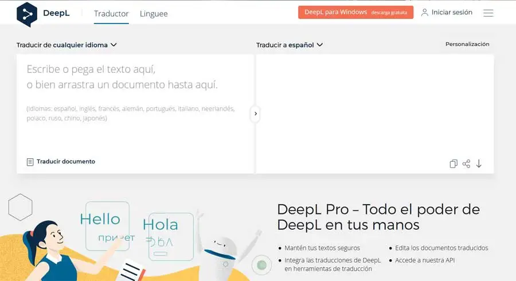Click the supported languages hint text
Viewport: 516px width, 281px height.
[131, 113]
